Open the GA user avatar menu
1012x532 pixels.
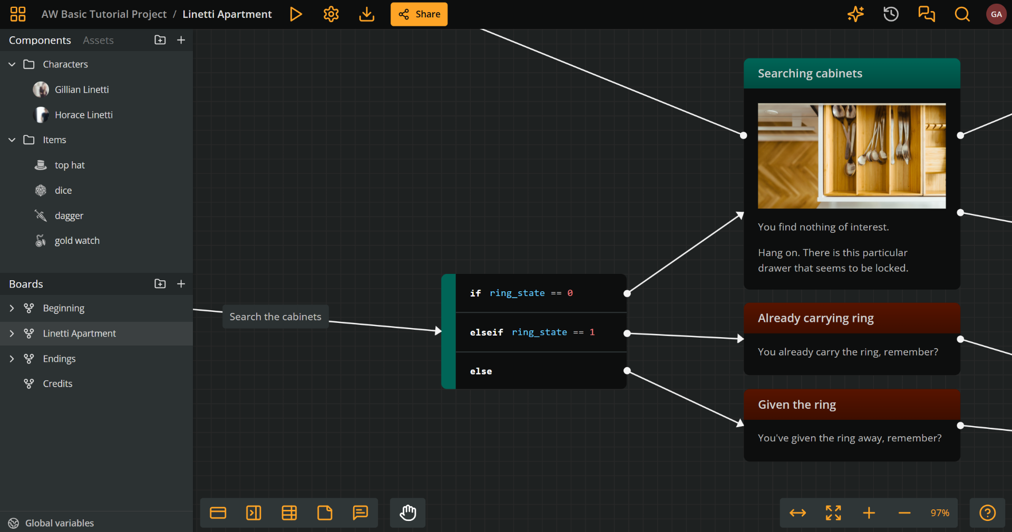[x=996, y=14]
